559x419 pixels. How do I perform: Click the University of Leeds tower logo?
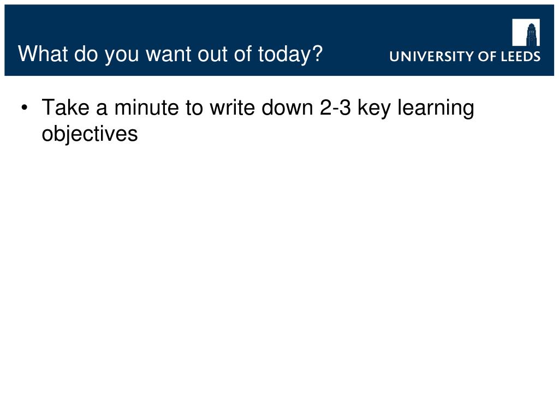526,32
